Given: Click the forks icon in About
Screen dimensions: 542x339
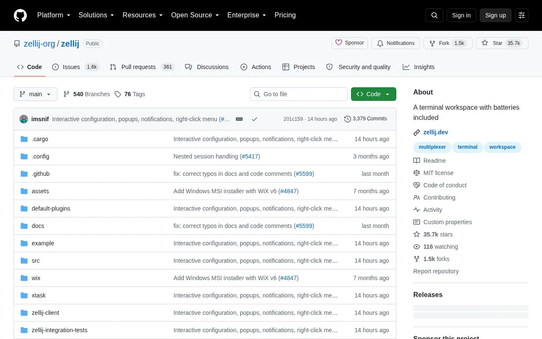Looking at the screenshot, I should click(x=417, y=259).
